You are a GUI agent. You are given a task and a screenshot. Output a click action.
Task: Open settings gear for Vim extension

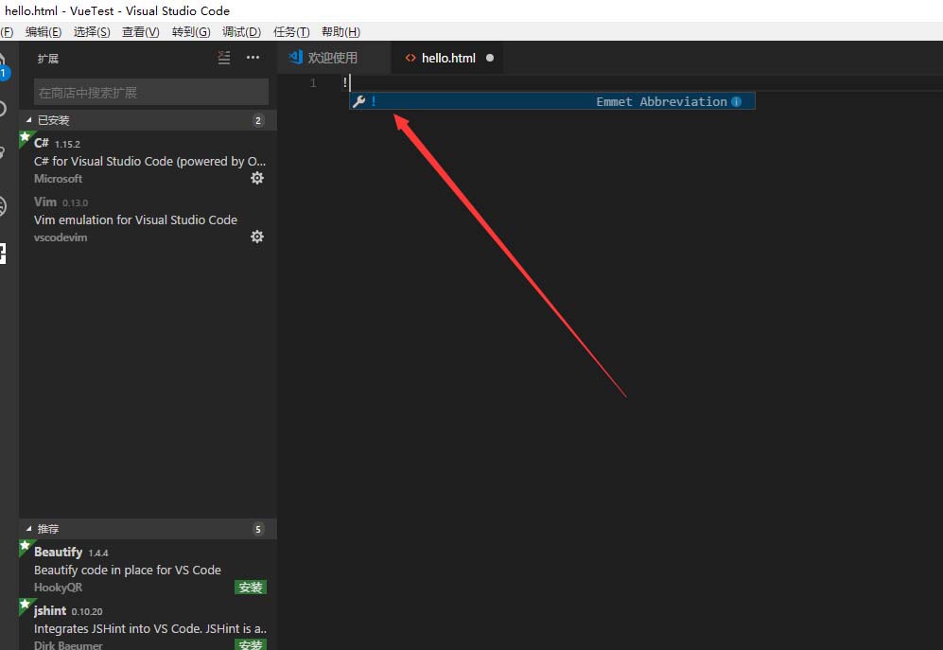pyautogui.click(x=257, y=237)
